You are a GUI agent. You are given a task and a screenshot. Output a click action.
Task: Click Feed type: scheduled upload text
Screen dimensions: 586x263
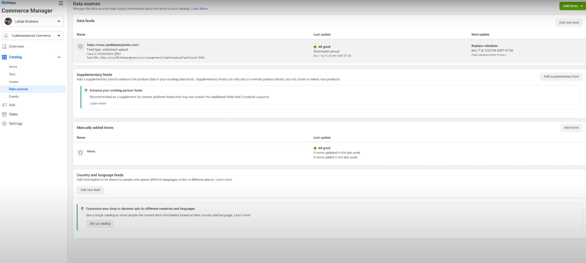107,50
